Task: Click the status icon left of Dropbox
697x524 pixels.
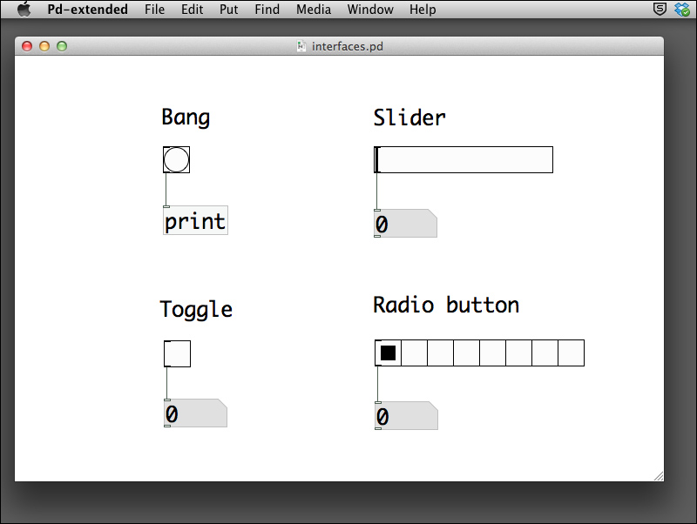Action: coord(658,9)
